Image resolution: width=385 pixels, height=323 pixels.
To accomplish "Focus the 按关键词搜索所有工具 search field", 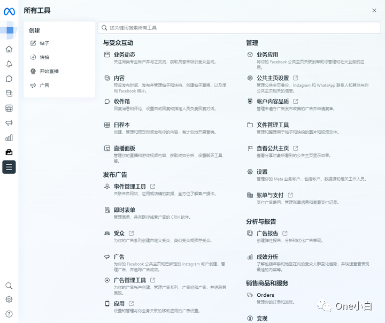I will point(240,28).
